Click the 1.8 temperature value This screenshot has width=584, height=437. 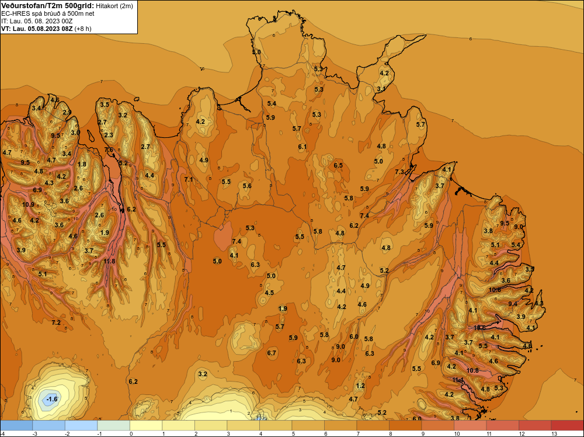pyautogui.click(x=82, y=164)
